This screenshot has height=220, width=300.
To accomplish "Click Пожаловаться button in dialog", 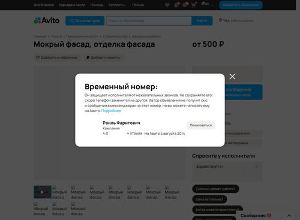I will tap(201, 125).
